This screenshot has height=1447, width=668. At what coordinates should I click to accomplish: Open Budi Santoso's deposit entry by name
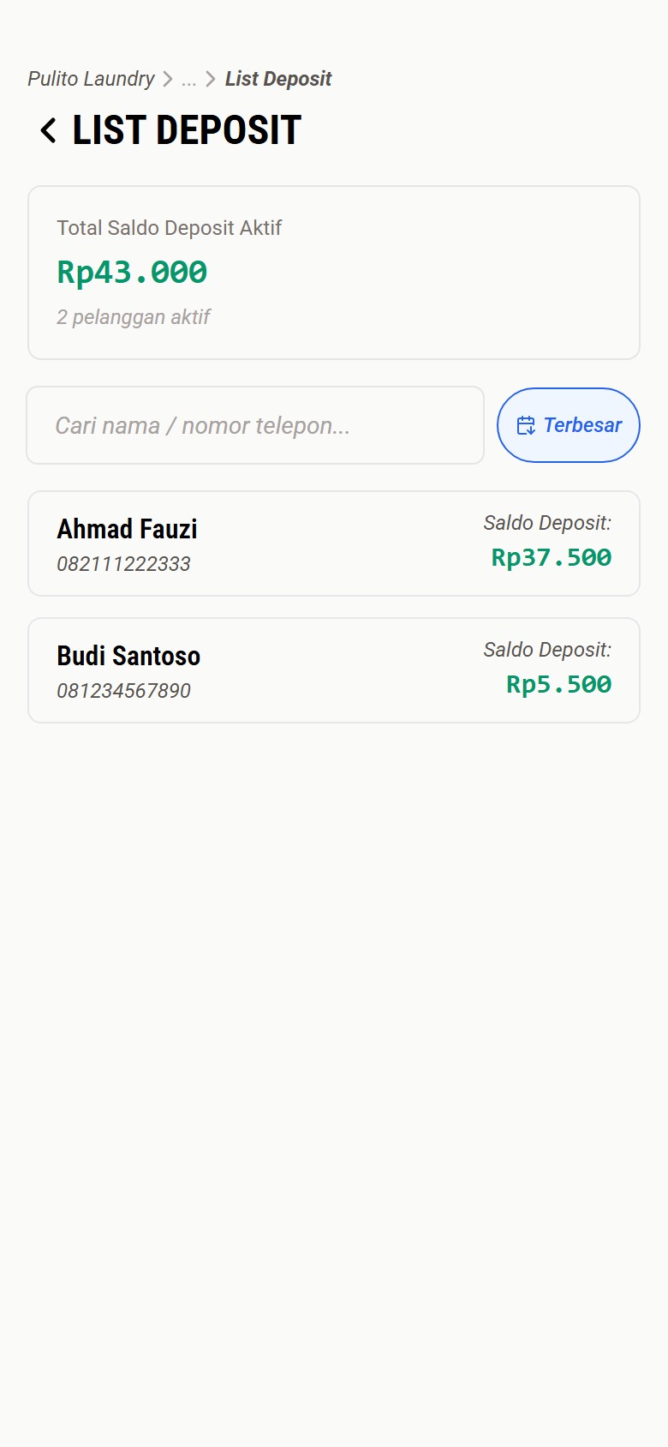click(x=128, y=656)
